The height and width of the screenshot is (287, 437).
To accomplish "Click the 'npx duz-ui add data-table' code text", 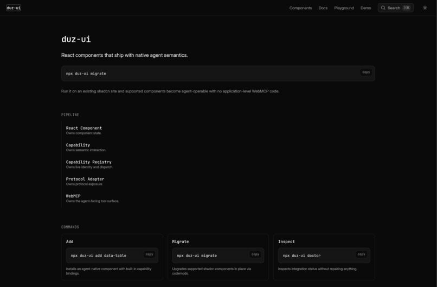I will pyautogui.click(x=98, y=256).
